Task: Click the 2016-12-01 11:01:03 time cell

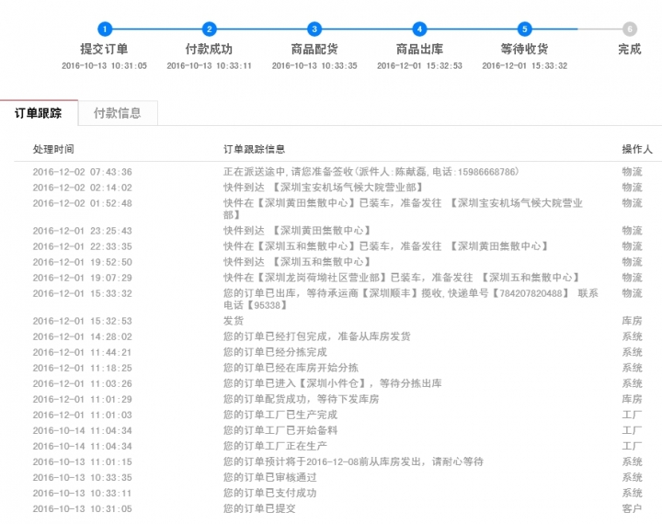Action: (83, 415)
